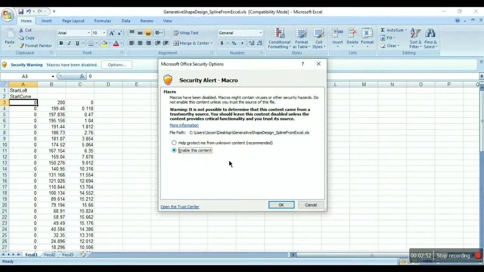Select the column B header

pos(51,84)
